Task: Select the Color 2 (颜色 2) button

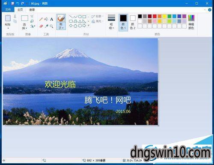Action: (133, 22)
